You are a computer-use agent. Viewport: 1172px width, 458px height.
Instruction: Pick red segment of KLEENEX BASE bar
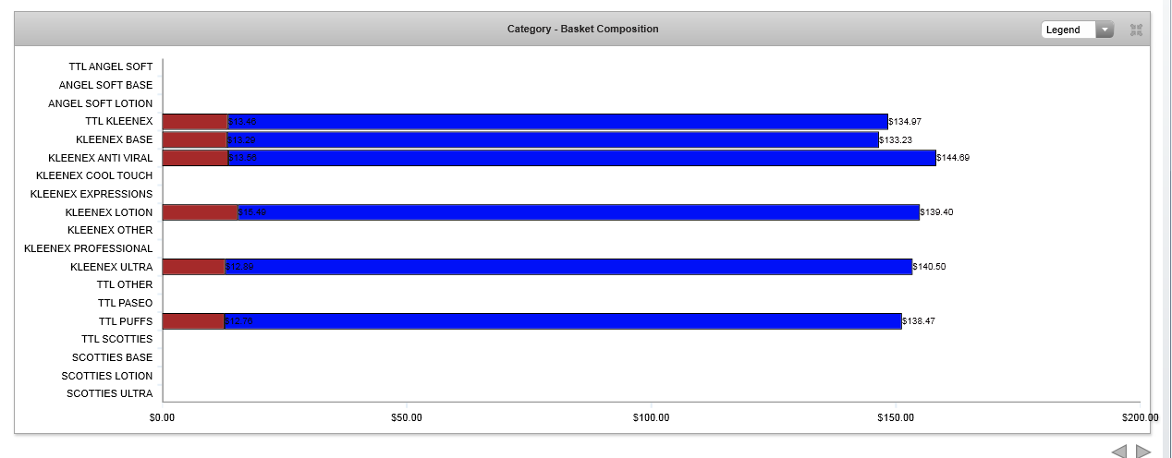(x=194, y=140)
